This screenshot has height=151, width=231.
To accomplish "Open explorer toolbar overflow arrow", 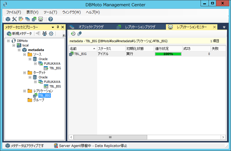I will coord(64,35).
